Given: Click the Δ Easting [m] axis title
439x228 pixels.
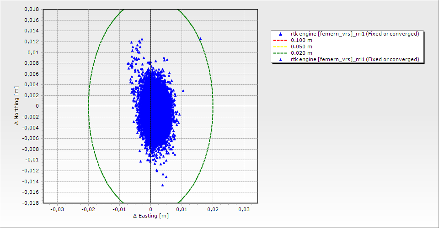Looking at the screenshot, I should (150, 216).
